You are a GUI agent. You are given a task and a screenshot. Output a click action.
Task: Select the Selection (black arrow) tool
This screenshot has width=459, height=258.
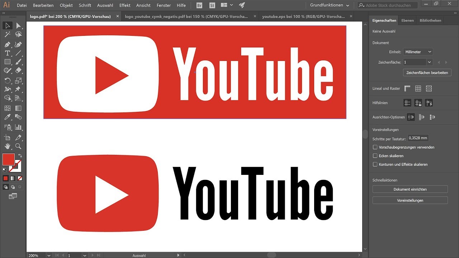click(7, 25)
